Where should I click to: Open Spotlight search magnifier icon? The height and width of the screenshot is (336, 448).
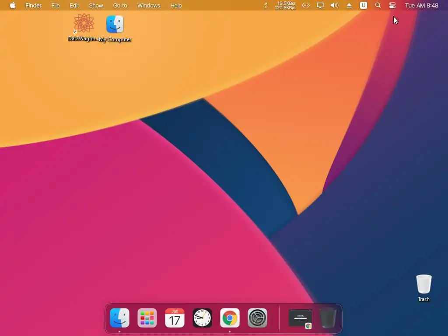(378, 5)
